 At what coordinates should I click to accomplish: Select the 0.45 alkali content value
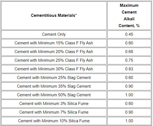click(129, 34)
